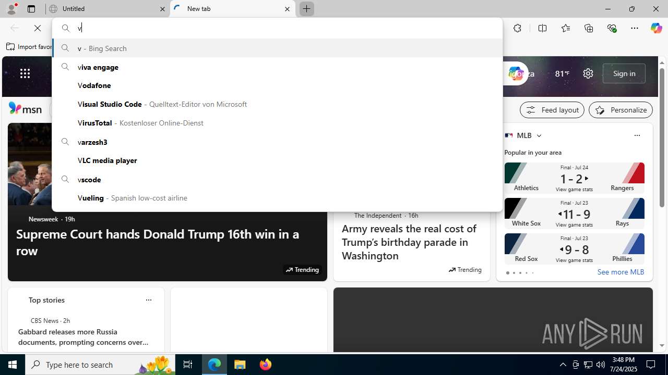Open a new tab with plus
This screenshot has height=375, width=668.
[307, 9]
